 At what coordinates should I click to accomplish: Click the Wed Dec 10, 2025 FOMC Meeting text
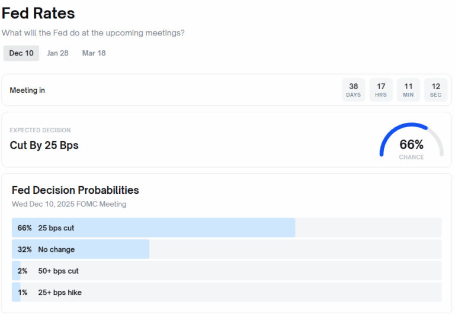click(x=69, y=204)
